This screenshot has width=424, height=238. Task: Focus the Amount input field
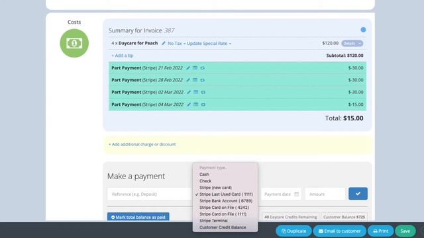click(325, 194)
